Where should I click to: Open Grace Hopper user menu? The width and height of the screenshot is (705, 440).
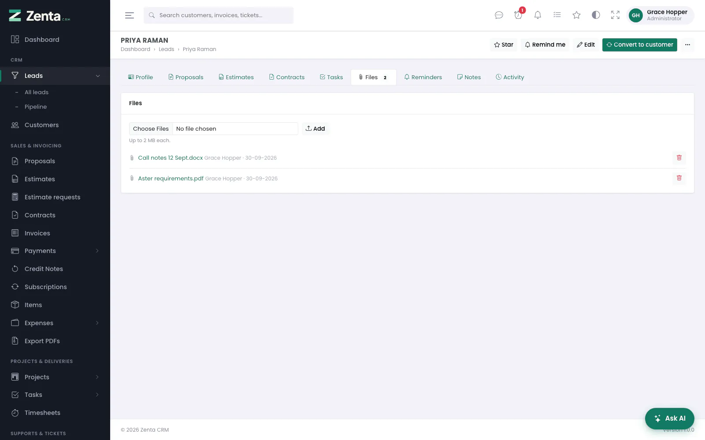pyautogui.click(x=660, y=15)
